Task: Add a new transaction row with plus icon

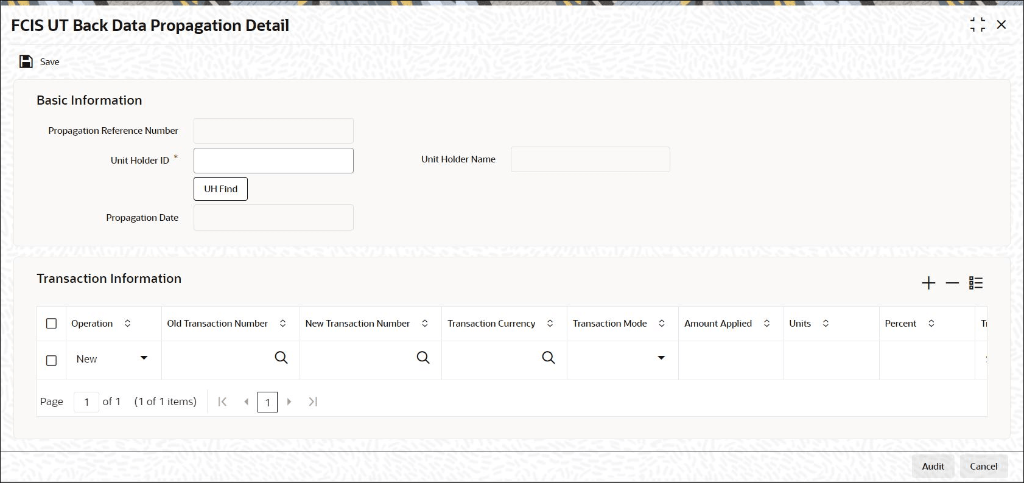Action: tap(928, 283)
